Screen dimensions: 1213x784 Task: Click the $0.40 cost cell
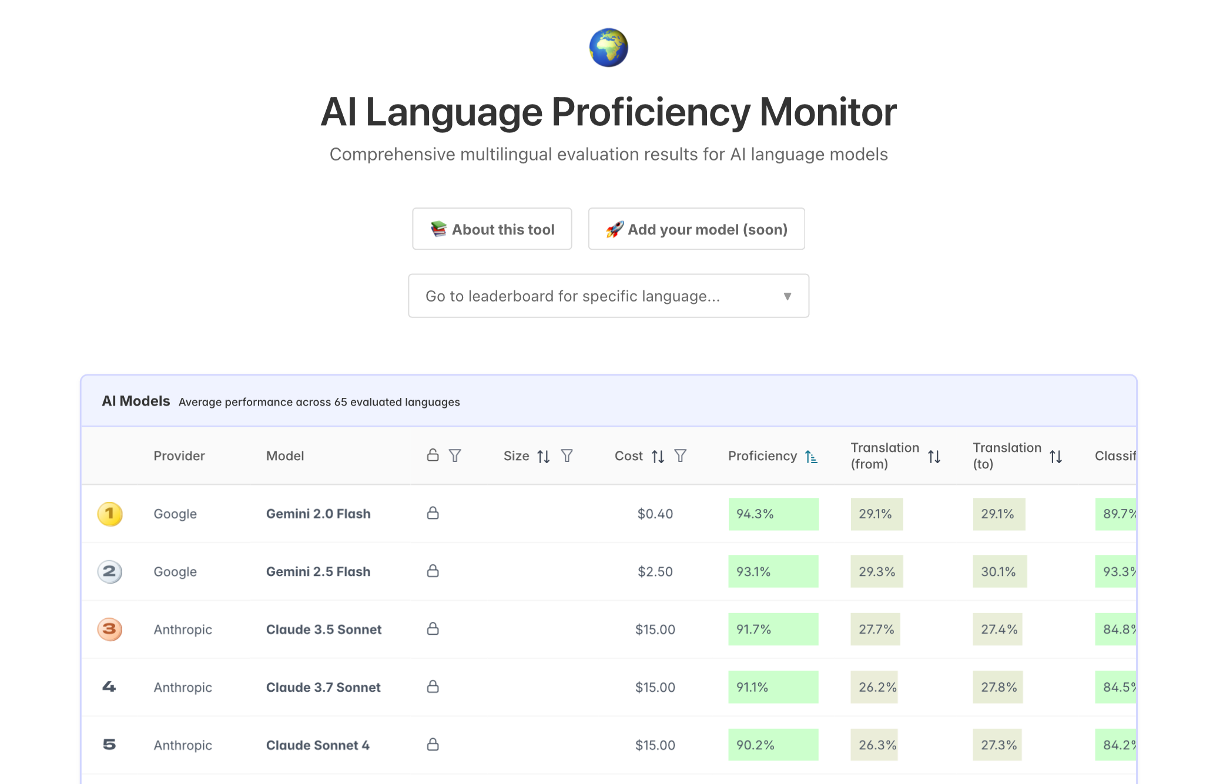coord(655,514)
